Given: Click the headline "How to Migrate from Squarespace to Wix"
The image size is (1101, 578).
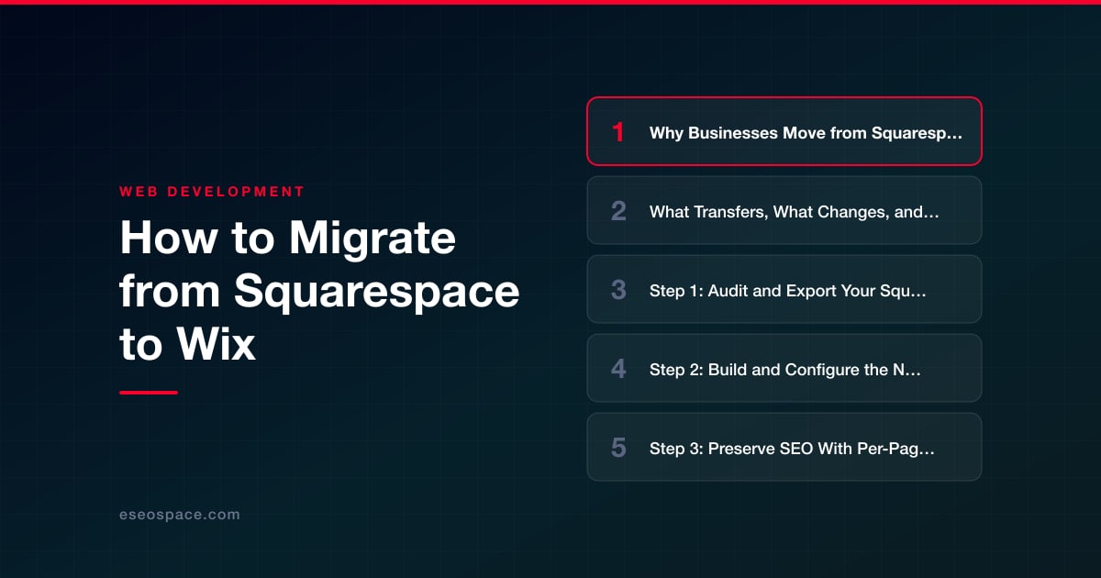Looking at the screenshot, I should pyautogui.click(x=319, y=292).
